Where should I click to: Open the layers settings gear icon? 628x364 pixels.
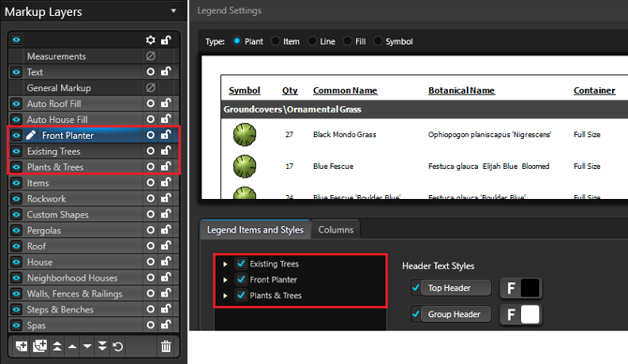coord(150,39)
